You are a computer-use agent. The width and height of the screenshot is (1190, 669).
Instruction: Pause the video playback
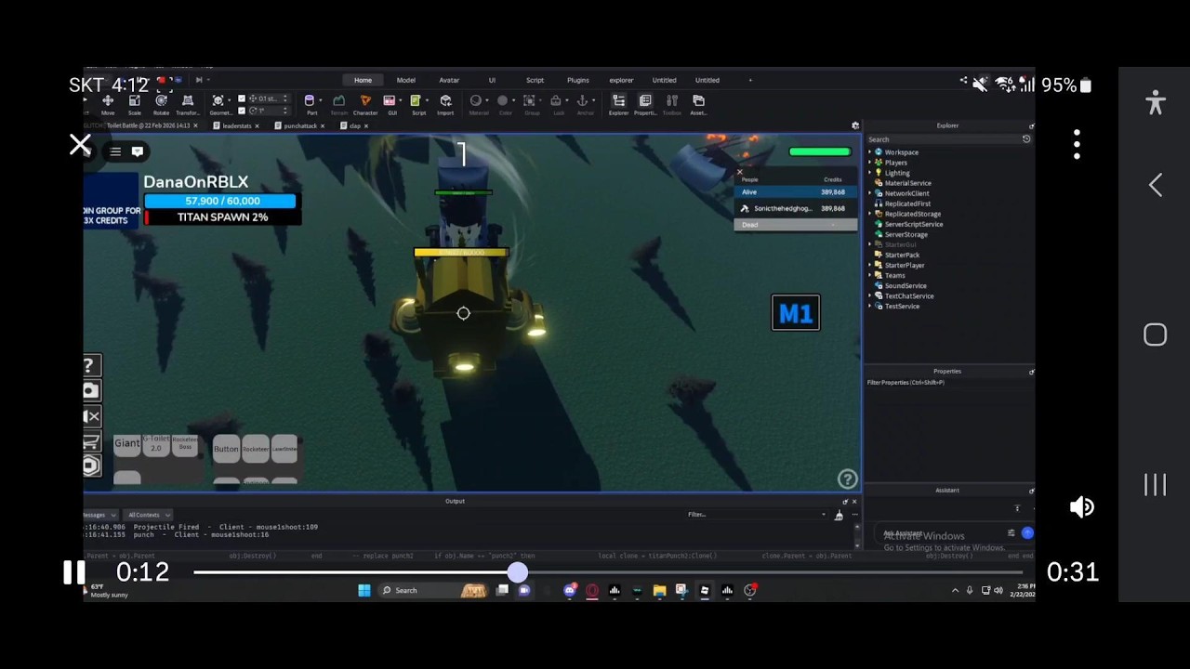(x=74, y=572)
